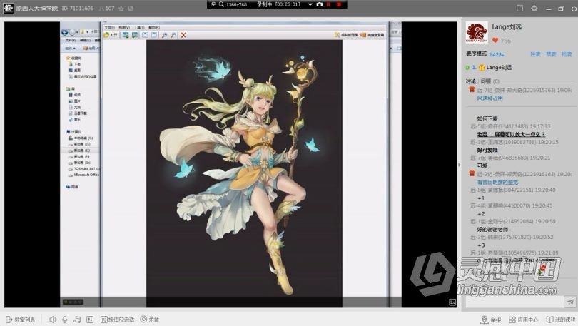Start recording with the 录音 button

[150, 320]
